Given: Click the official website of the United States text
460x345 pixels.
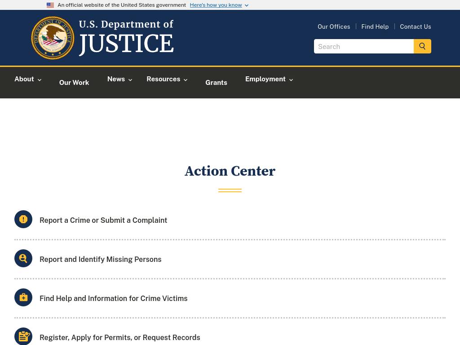Looking at the screenshot, I should tap(122, 5).
